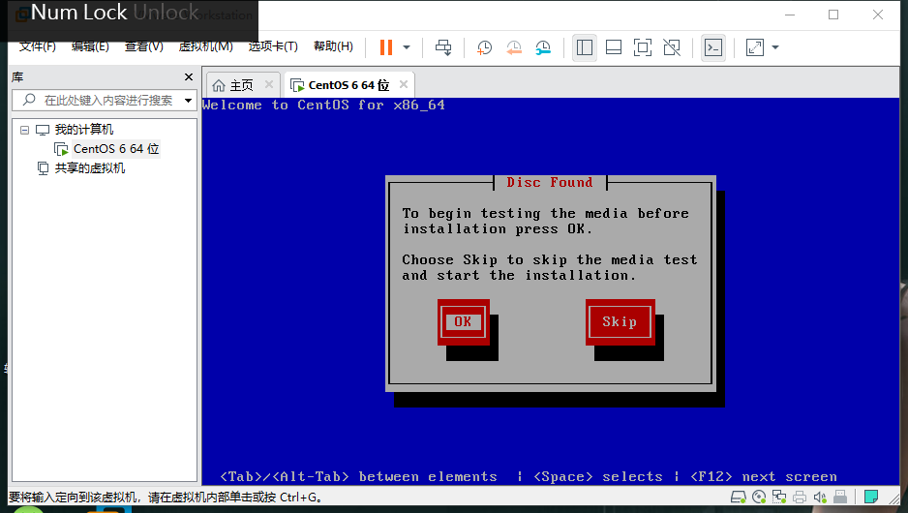Open the 虚拟机(M) menu
The height and width of the screenshot is (513, 908).
tap(205, 46)
